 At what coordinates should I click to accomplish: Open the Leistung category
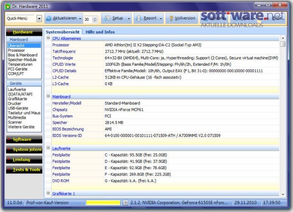point(24,159)
